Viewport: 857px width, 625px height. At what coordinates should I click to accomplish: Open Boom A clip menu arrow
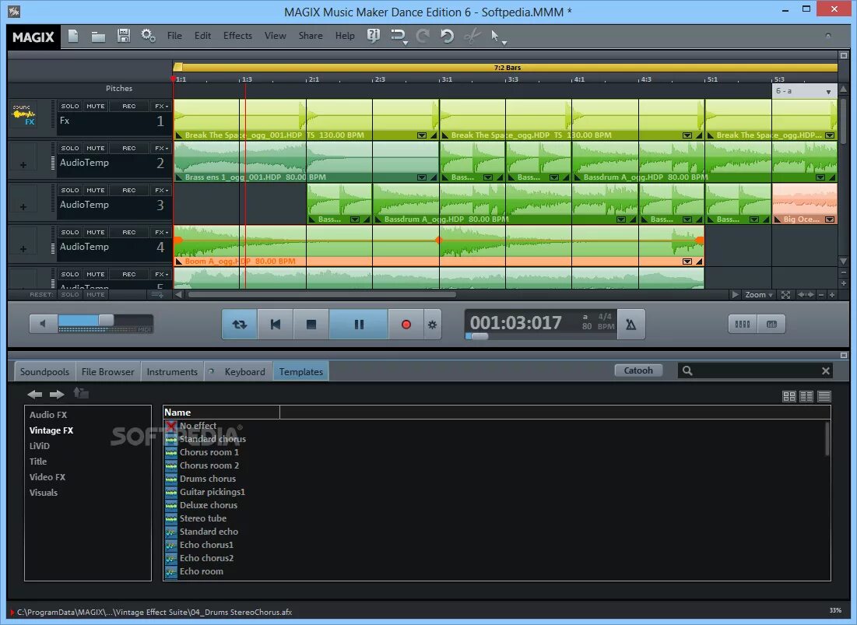pos(687,262)
